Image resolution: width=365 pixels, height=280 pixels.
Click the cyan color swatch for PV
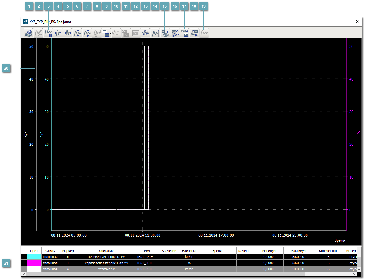coord(34,257)
